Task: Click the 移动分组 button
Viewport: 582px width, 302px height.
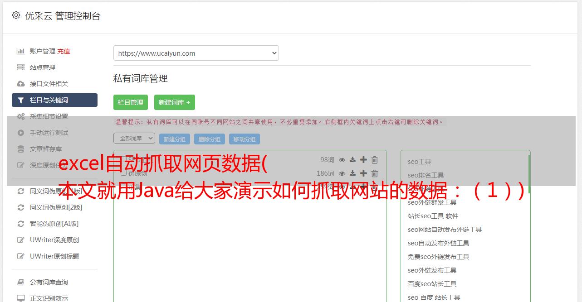Action: [245, 139]
